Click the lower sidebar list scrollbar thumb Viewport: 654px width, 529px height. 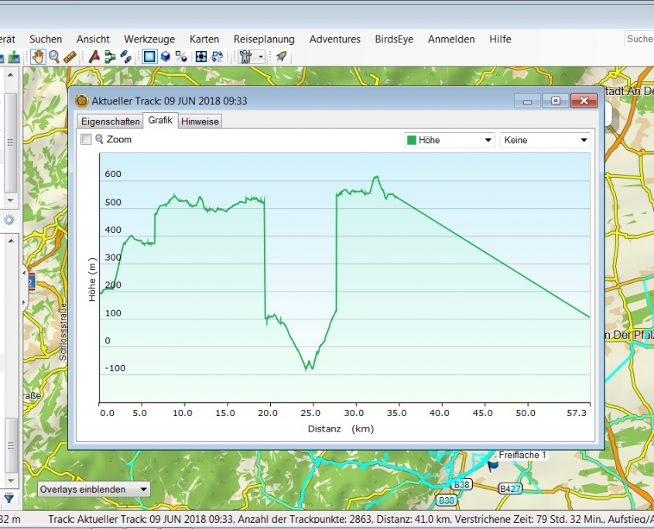[11, 445]
